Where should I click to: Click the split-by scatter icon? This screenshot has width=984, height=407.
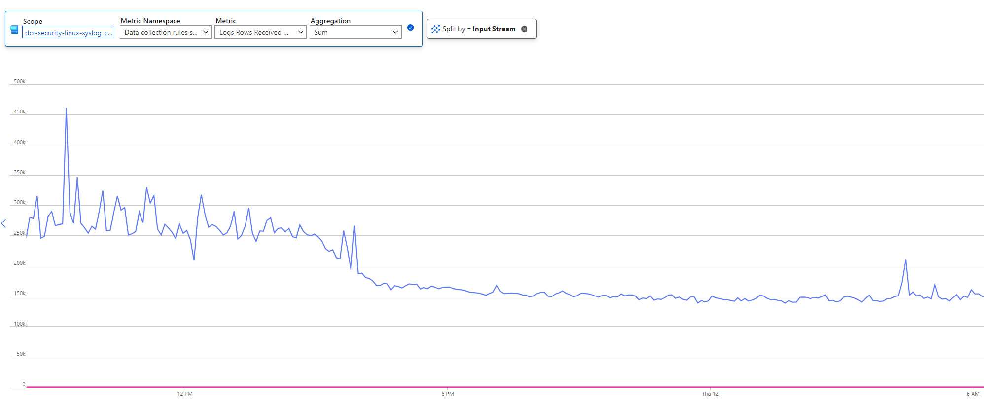[x=435, y=29]
